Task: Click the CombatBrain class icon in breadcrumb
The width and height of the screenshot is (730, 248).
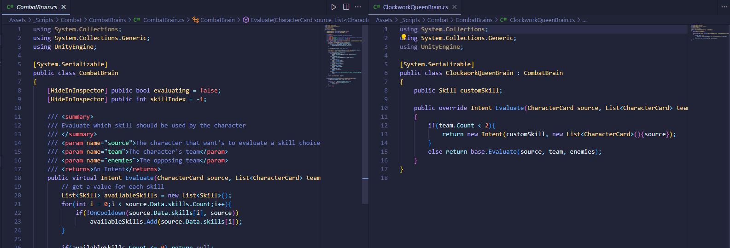Action: tap(195, 20)
